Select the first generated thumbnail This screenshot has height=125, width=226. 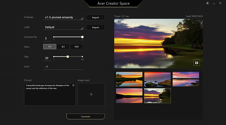click(x=129, y=79)
